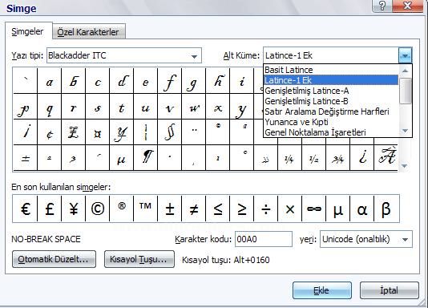Select the division ÷ recently used symbol
The height and width of the screenshot is (308, 428).
point(265,209)
